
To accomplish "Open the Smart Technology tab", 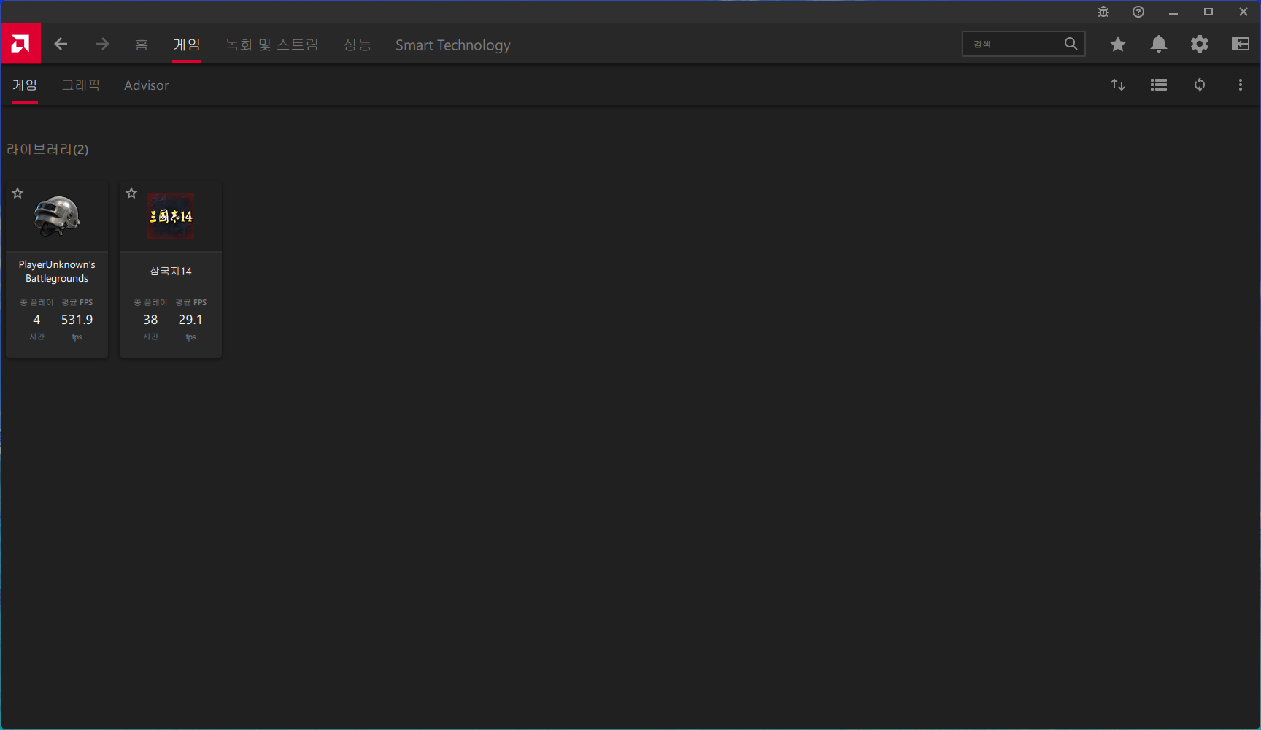I will coord(453,45).
